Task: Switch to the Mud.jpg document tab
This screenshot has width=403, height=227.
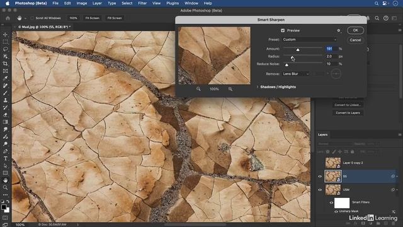Action: (44, 26)
